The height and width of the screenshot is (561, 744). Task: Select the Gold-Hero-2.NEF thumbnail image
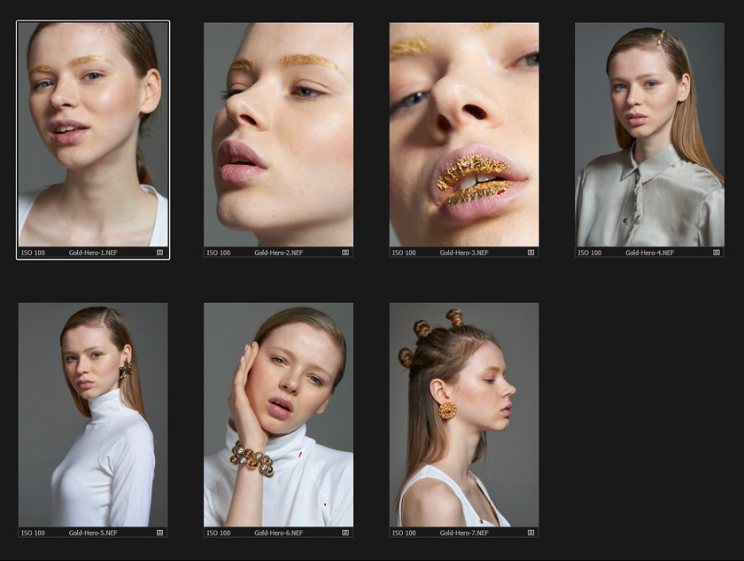click(278, 135)
